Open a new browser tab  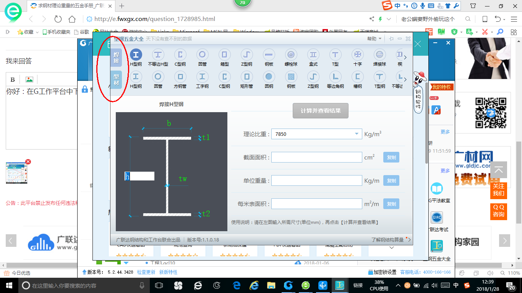122,6
